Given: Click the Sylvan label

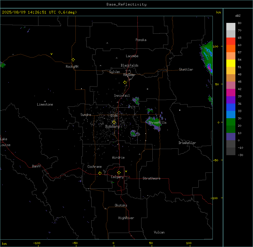Looking at the screenshot, I should click(x=114, y=72).
